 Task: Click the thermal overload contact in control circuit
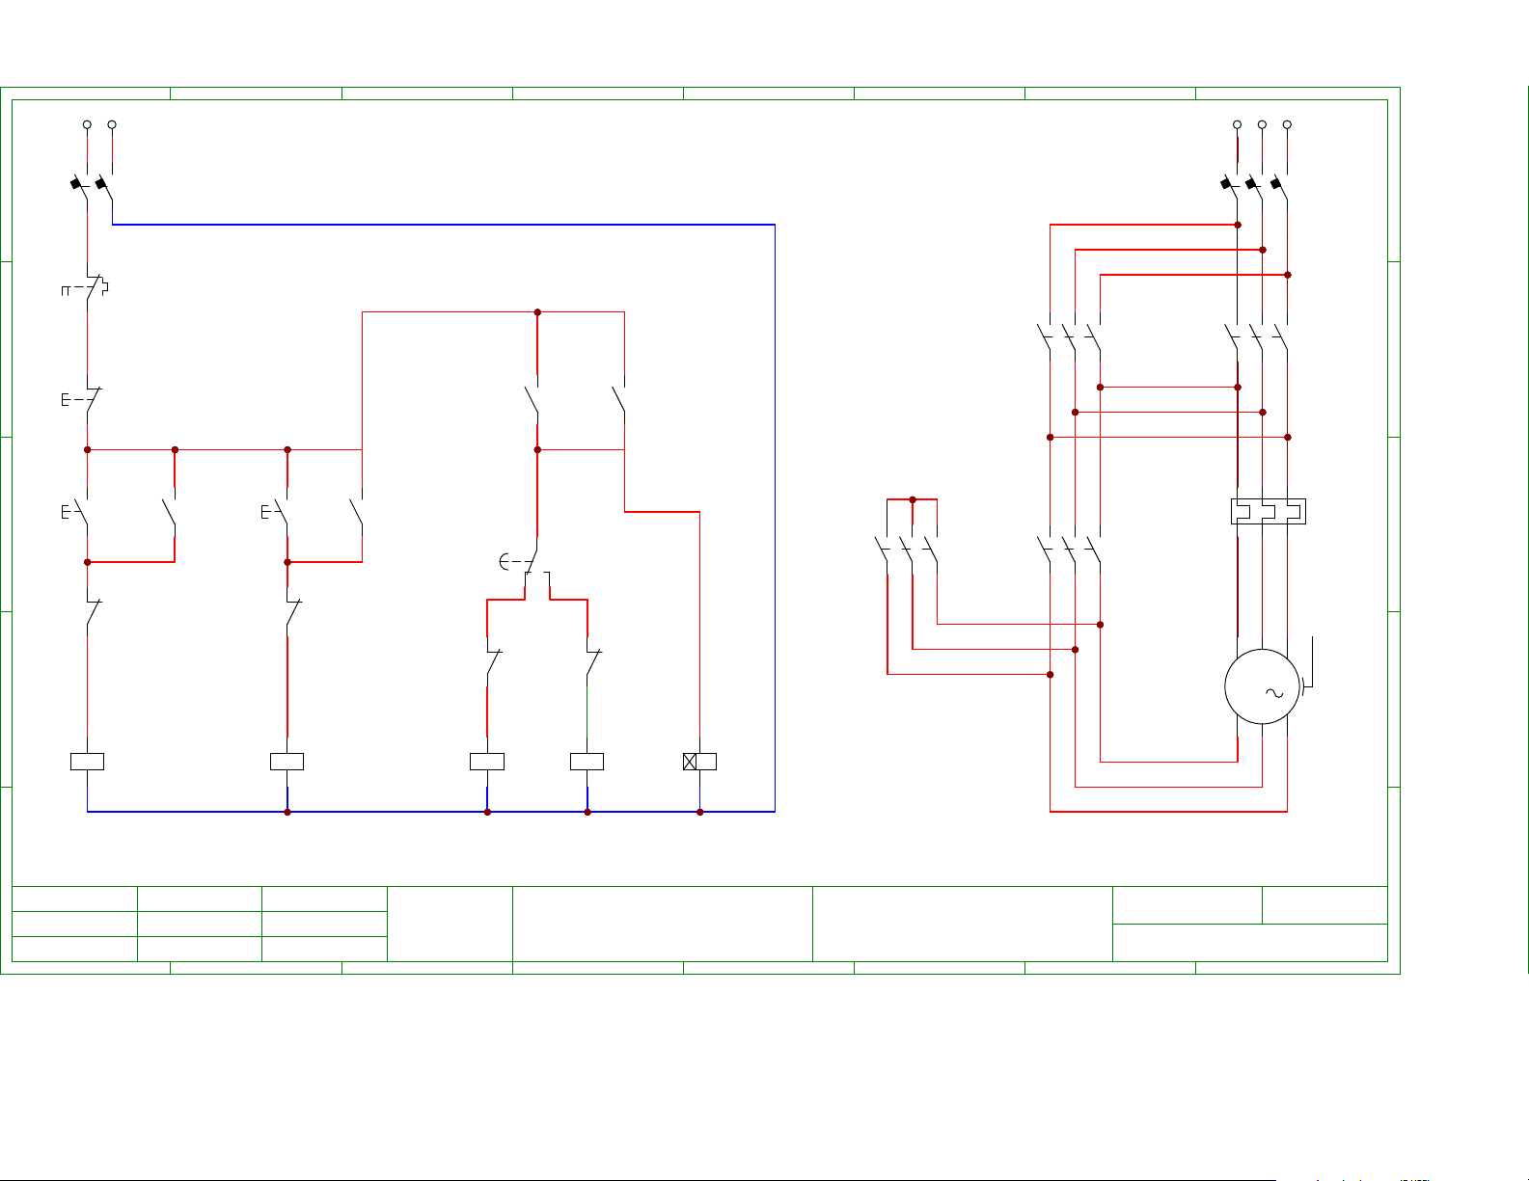coord(88,287)
